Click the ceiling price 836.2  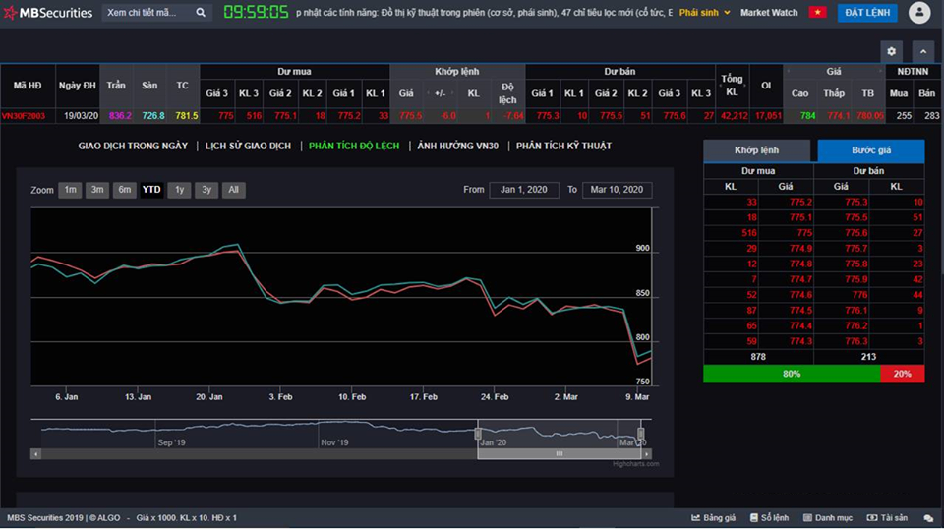[x=120, y=116]
